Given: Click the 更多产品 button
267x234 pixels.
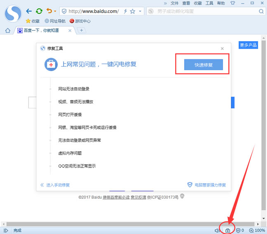Looking at the screenshot, I should coord(248,45).
